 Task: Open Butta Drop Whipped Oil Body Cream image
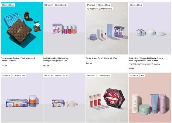150,28
